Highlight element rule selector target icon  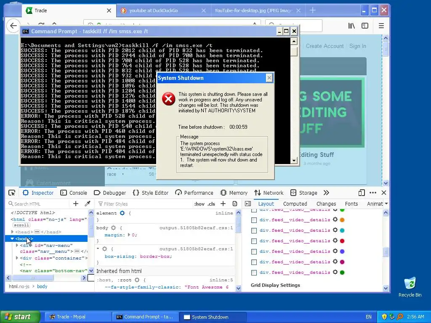[x=122, y=213]
